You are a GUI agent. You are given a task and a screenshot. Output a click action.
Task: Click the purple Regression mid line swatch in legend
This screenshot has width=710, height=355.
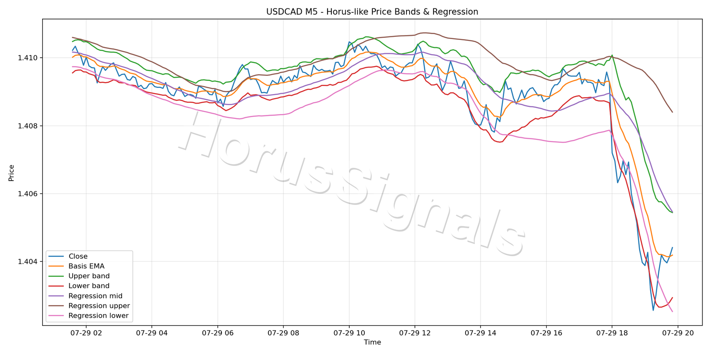coord(56,296)
